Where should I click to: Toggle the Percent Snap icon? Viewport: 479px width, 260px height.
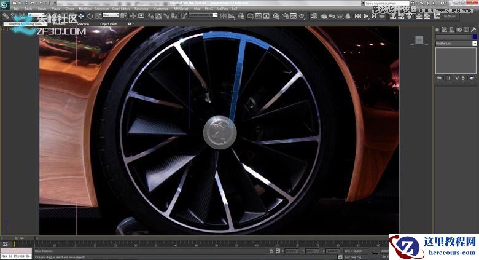pos(166,16)
